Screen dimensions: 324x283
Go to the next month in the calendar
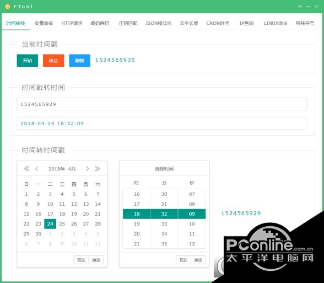88,169
